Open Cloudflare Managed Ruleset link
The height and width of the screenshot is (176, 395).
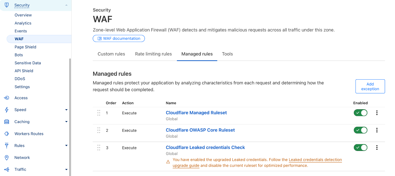tap(196, 113)
